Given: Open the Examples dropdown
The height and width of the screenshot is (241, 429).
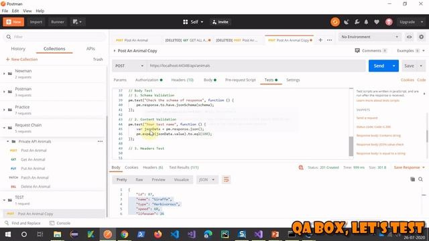Looking at the screenshot, I should click(x=411, y=51).
